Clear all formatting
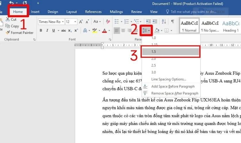241x143 pixels. [108, 22]
